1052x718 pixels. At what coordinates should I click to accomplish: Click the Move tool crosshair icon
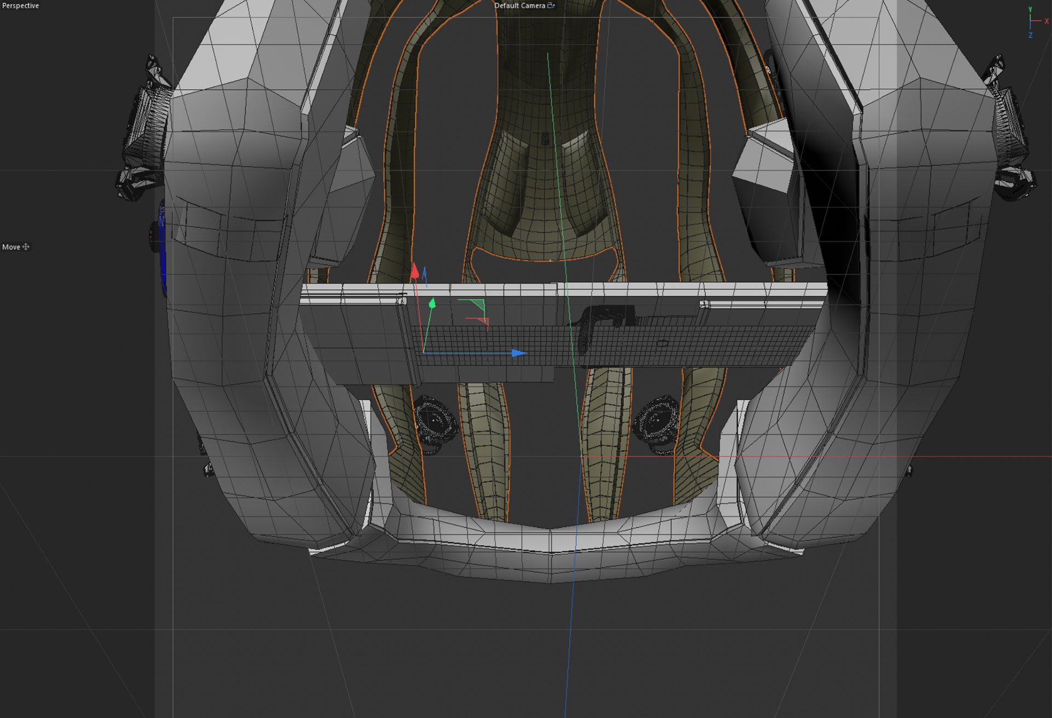point(26,247)
